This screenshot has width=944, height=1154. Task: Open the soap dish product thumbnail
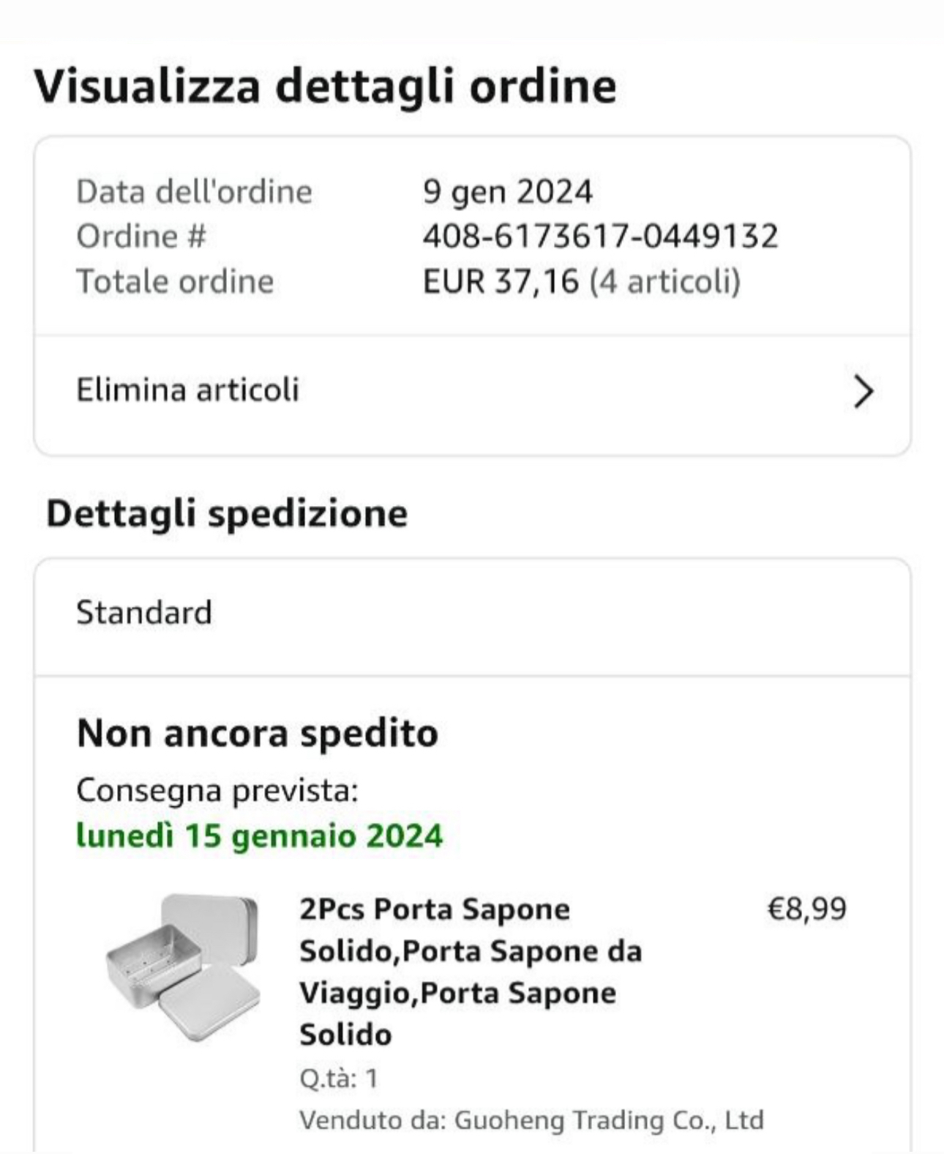pyautogui.click(x=183, y=967)
